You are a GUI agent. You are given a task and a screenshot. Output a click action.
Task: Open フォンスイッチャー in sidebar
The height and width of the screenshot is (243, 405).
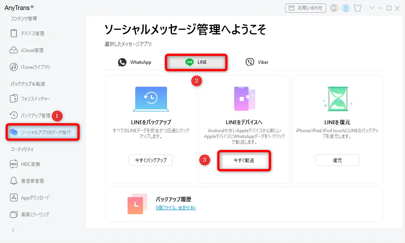pos(36,99)
